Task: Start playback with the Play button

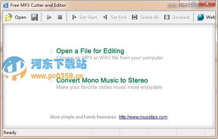Action: [49, 17]
